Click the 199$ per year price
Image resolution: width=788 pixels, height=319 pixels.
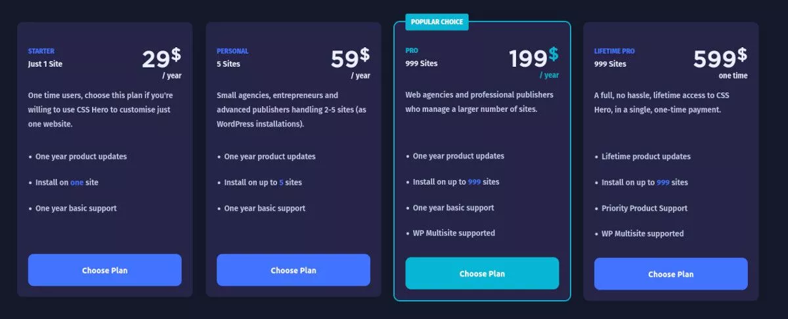click(534, 62)
